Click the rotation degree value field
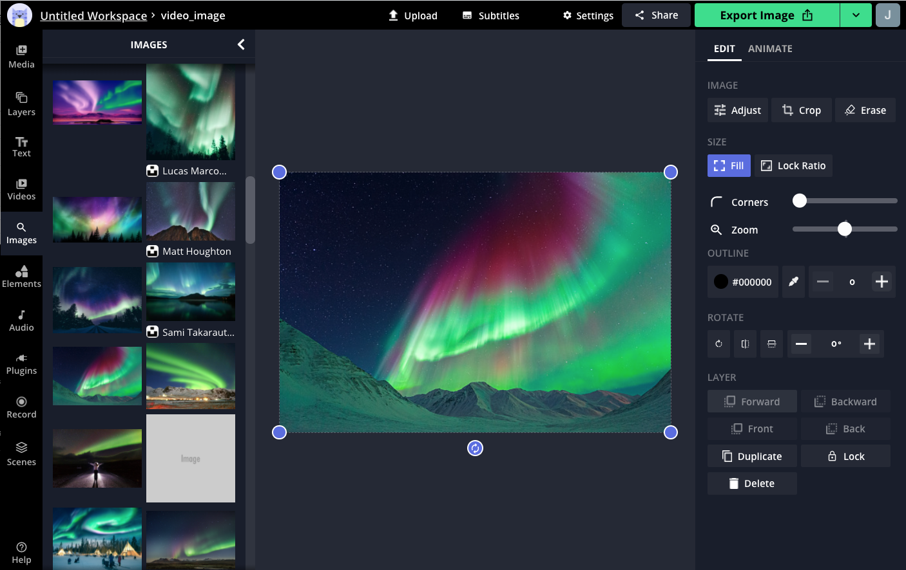Viewport: 906px width, 570px height. 836,344
